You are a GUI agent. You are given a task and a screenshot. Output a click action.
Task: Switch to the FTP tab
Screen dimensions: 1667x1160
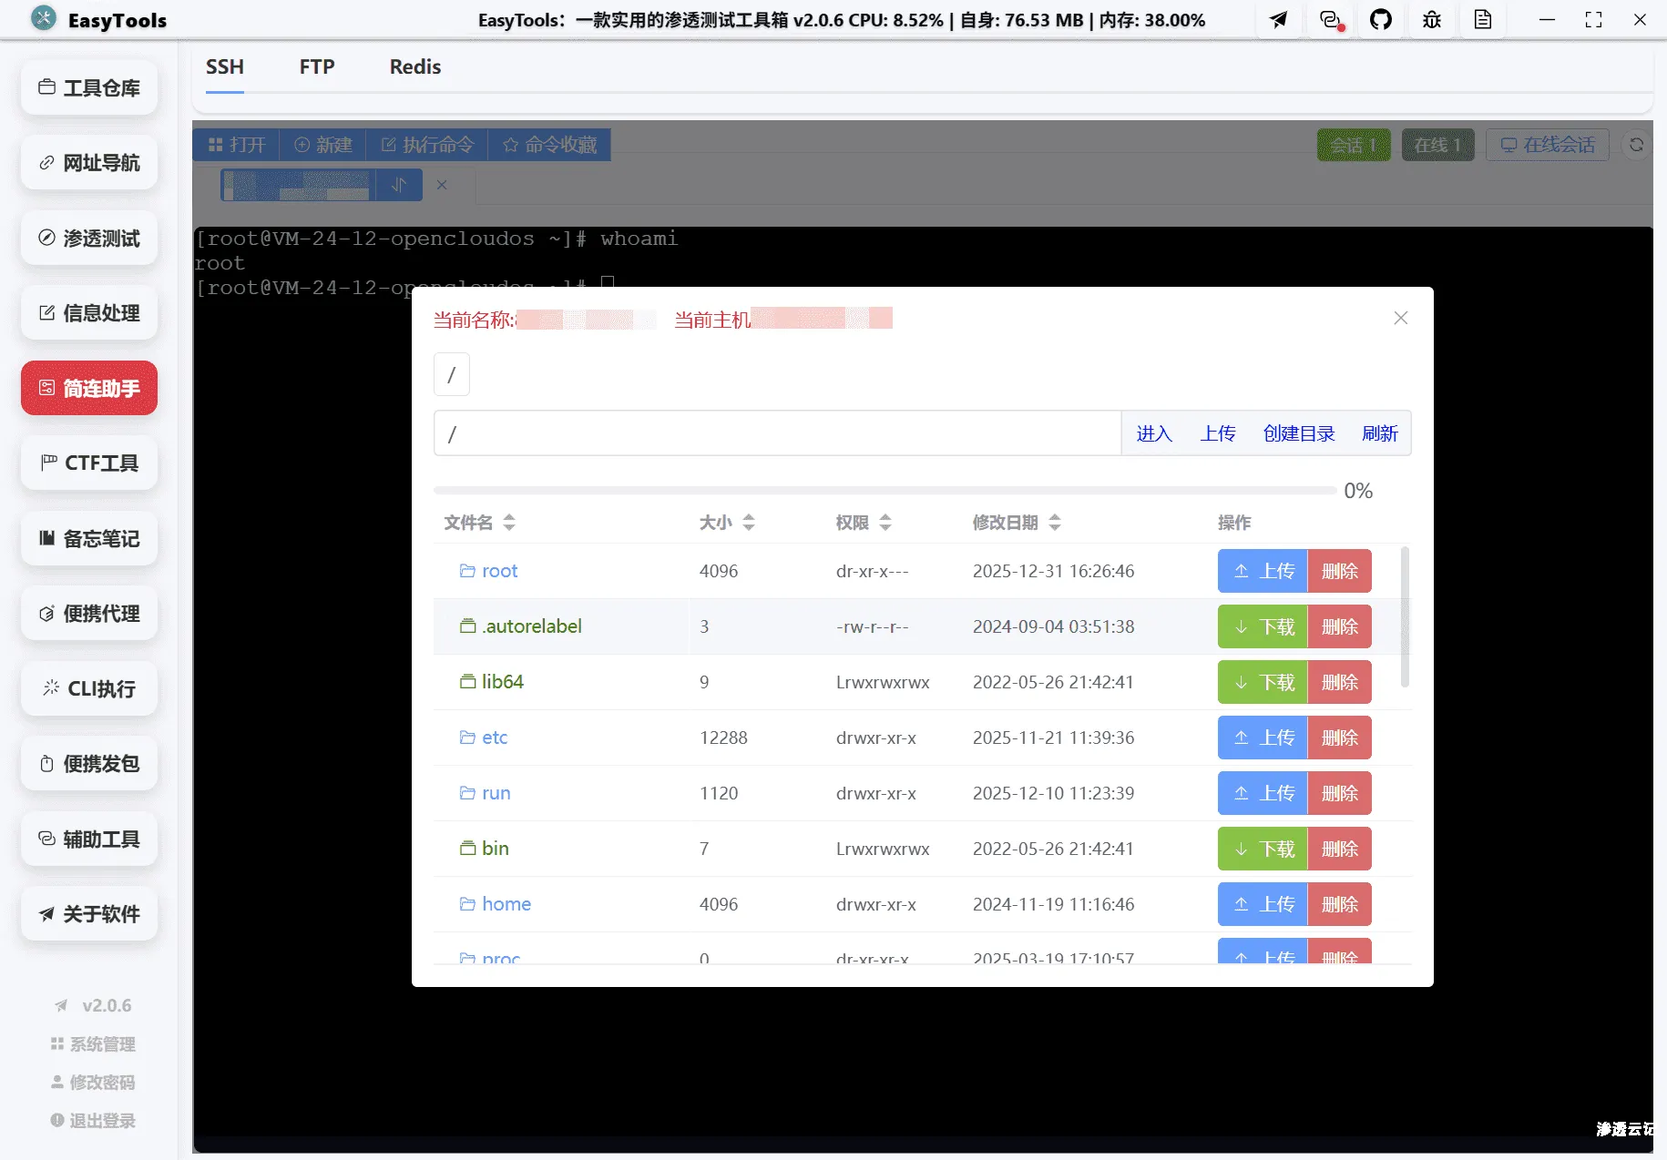click(316, 66)
